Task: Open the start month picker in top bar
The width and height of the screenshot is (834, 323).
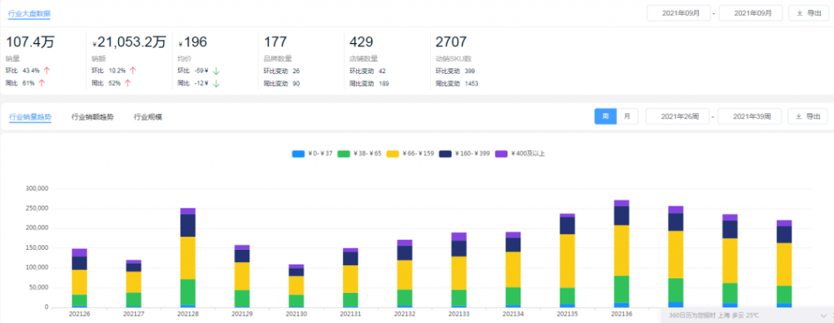Action: pyautogui.click(x=678, y=13)
